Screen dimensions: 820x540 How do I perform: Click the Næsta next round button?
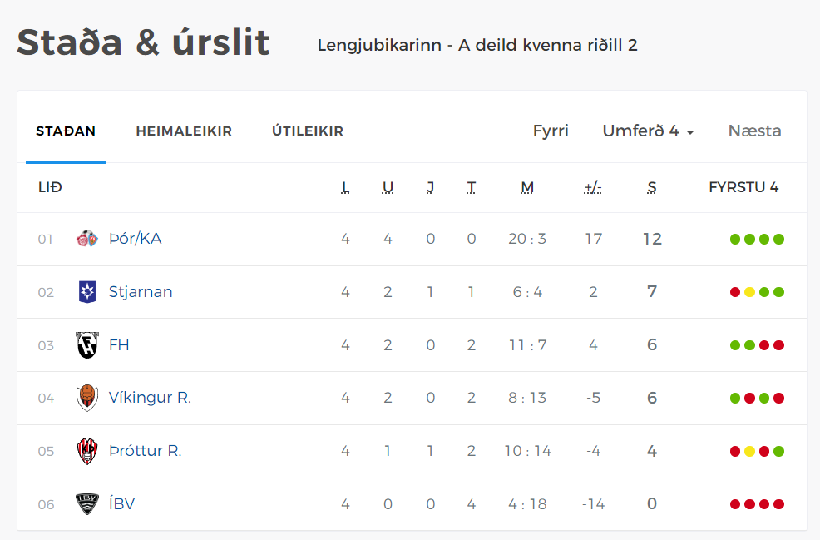(x=754, y=131)
